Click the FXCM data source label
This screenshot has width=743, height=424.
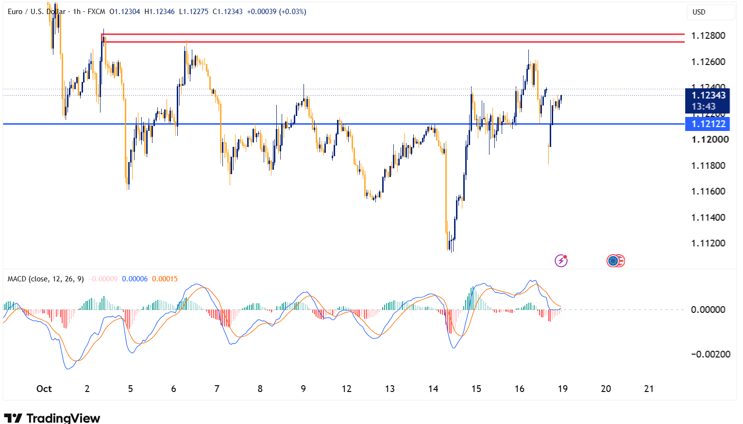pyautogui.click(x=96, y=12)
